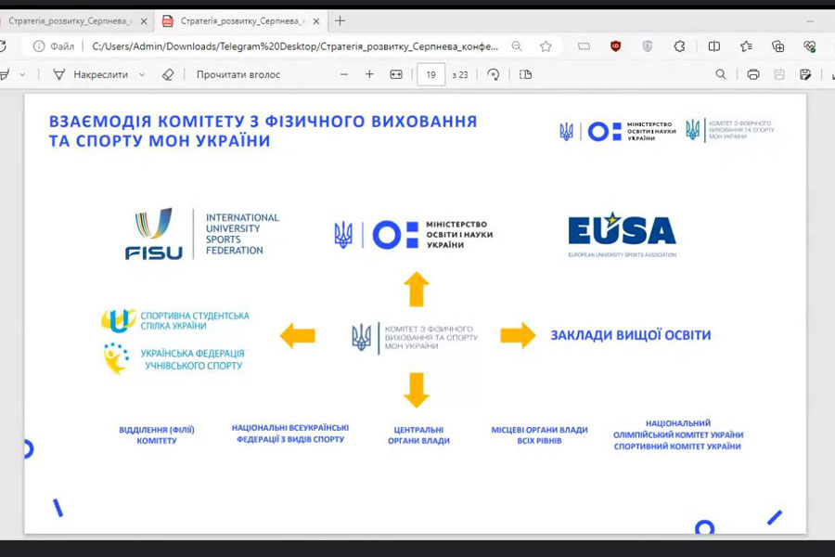This screenshot has height=557, width=835.
Task: Start Прочитати вголос read aloud
Action: (238, 74)
